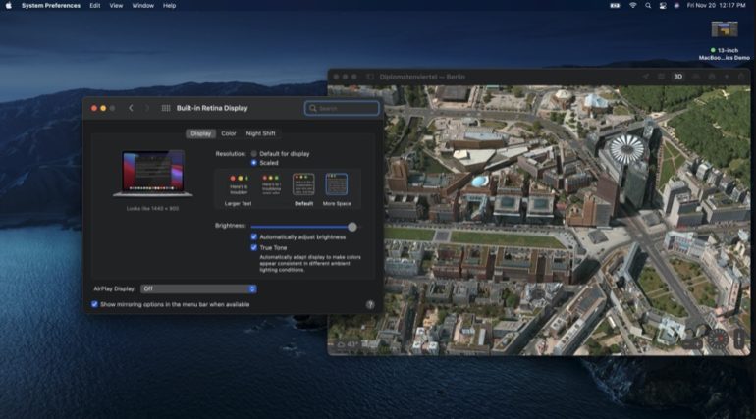The height and width of the screenshot is (419, 756).
Task: Select Default for display resolution
Action: [x=254, y=154]
